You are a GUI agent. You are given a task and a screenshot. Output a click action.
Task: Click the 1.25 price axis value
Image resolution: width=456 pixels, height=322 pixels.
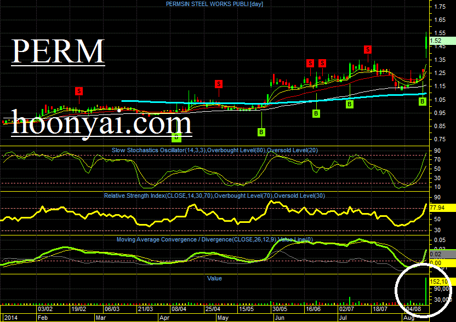point(440,73)
